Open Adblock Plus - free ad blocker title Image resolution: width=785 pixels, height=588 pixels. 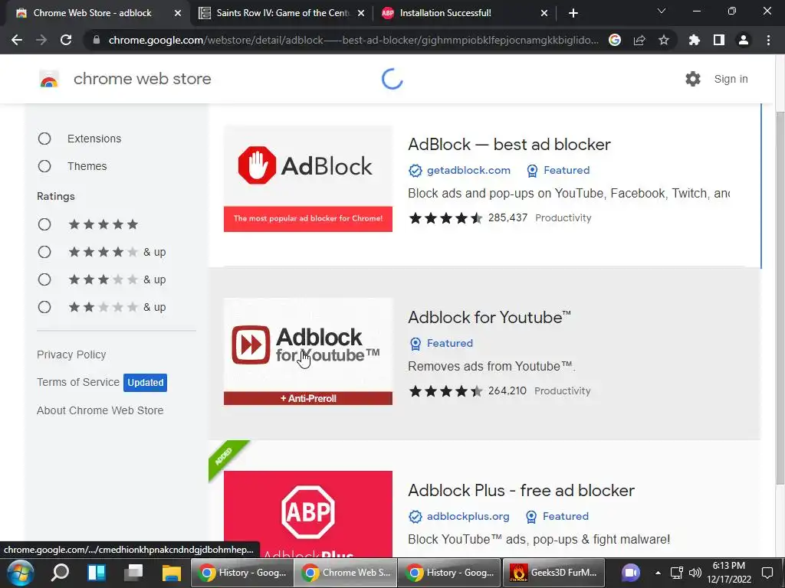(521, 491)
